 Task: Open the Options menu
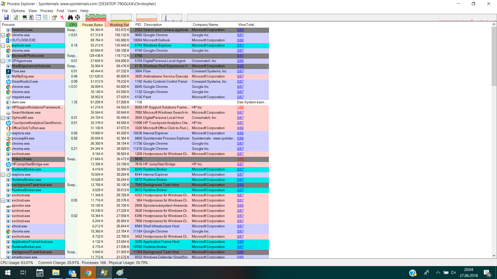click(x=18, y=11)
